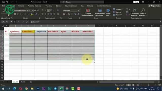The width and height of the screenshot is (162, 91).
Task: Click the decrease indent icon
Action: 51,14
